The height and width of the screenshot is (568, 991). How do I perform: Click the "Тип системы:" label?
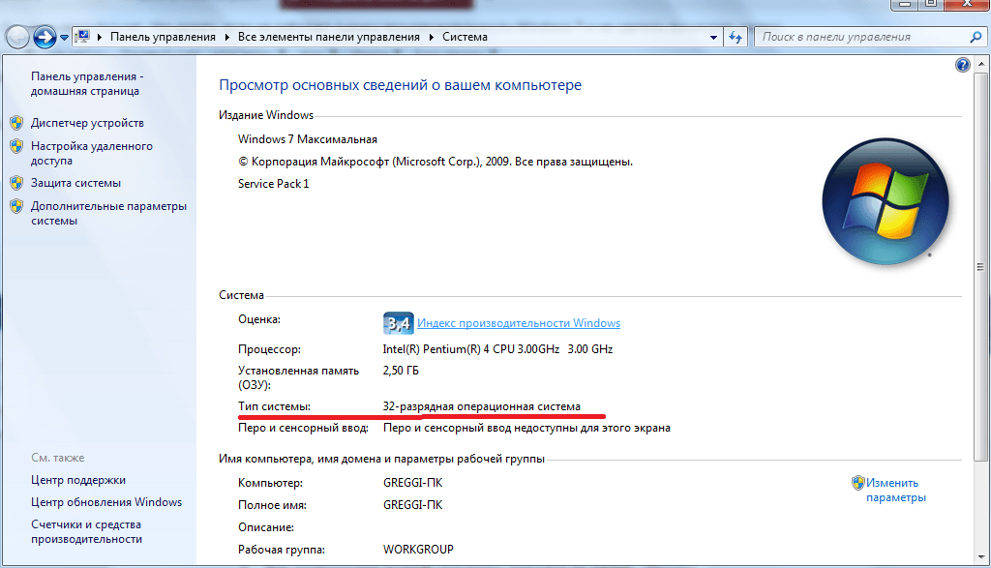tap(274, 406)
